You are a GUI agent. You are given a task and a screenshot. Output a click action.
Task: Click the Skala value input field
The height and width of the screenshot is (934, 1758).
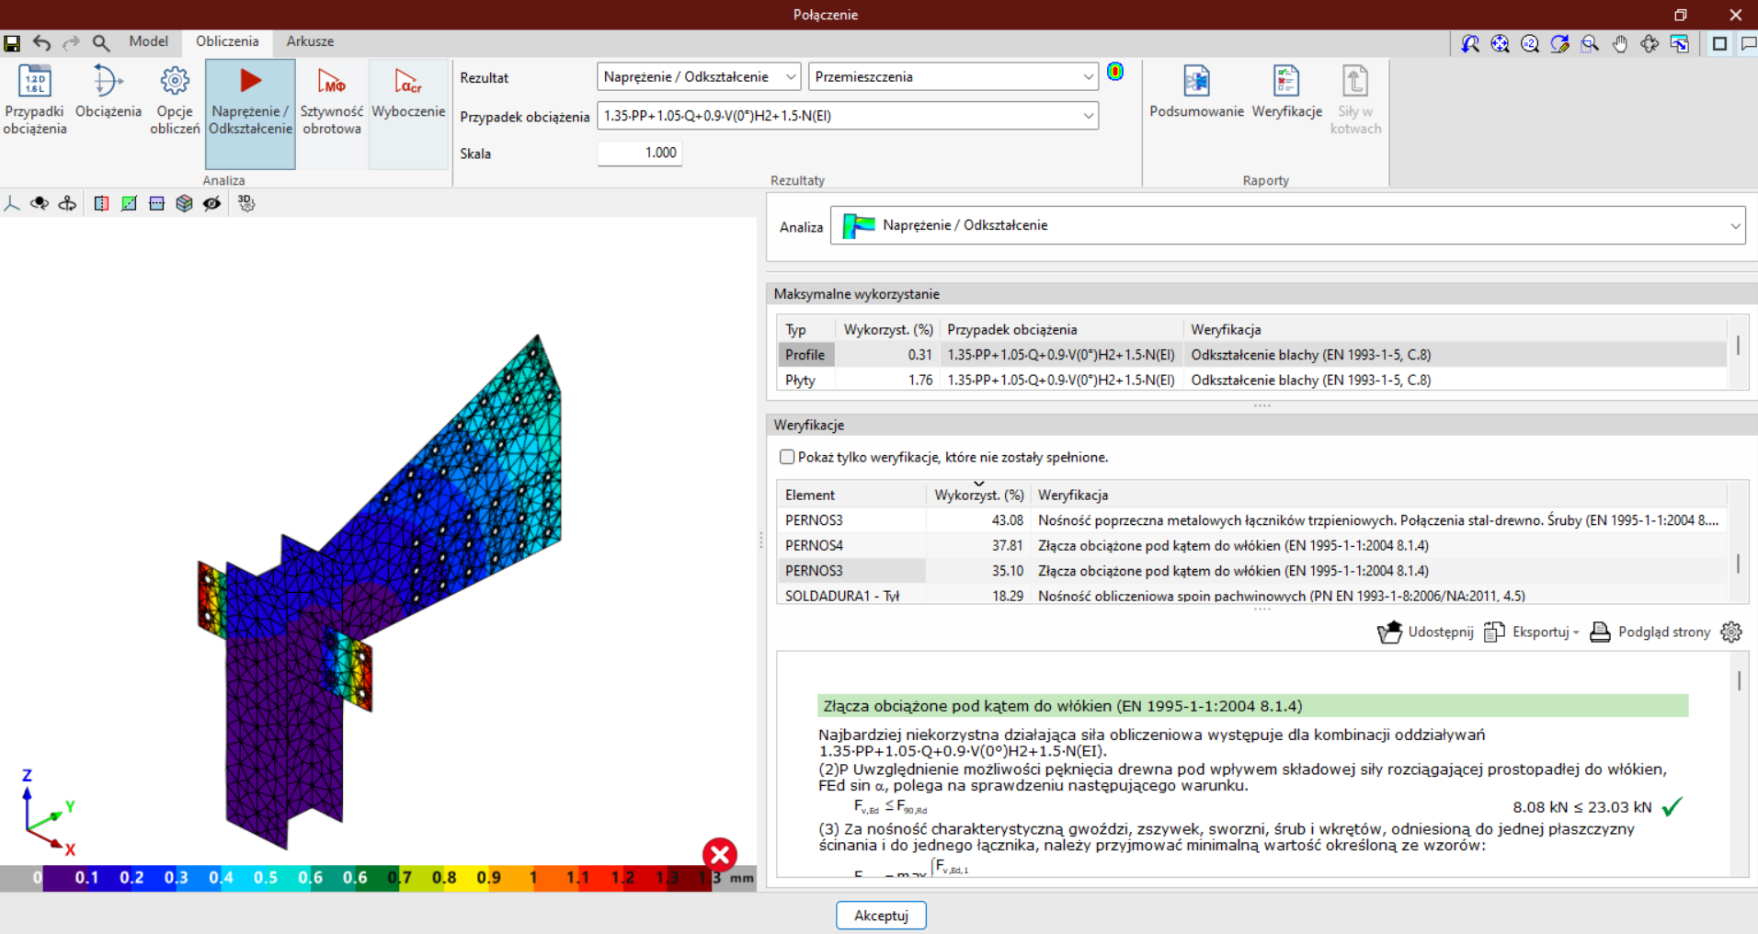point(640,154)
